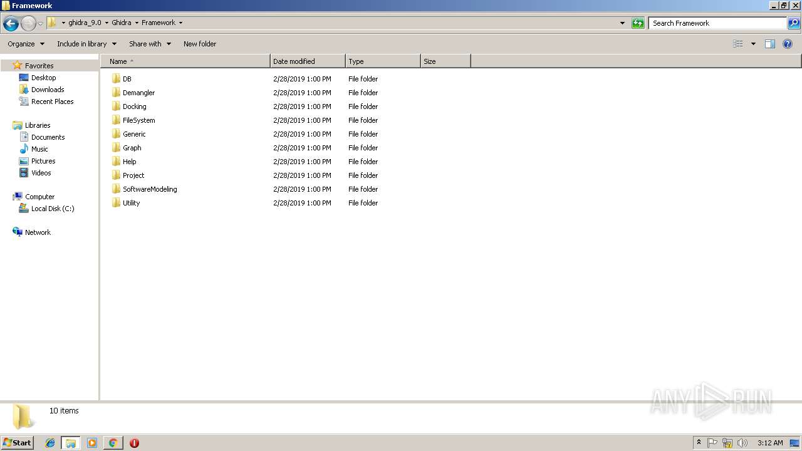This screenshot has width=802, height=451.
Task: Refresh the Framework folder view
Action: coord(638,23)
